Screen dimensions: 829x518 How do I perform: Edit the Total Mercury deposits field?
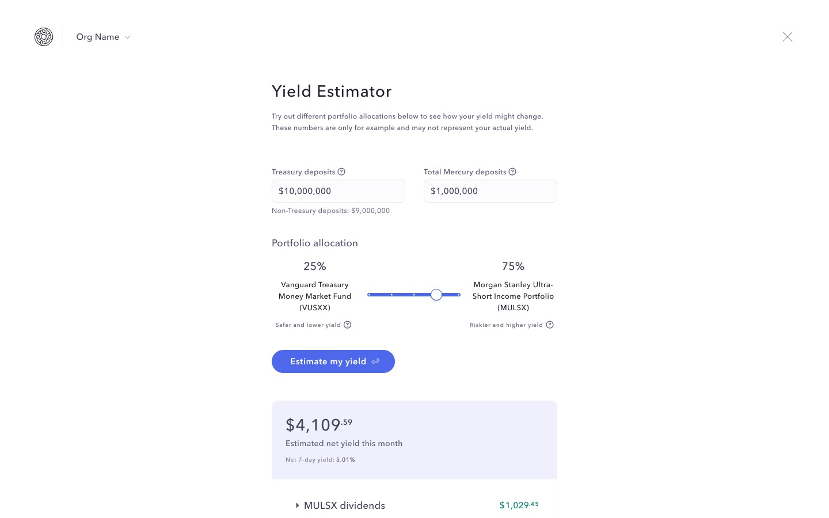pyautogui.click(x=490, y=191)
